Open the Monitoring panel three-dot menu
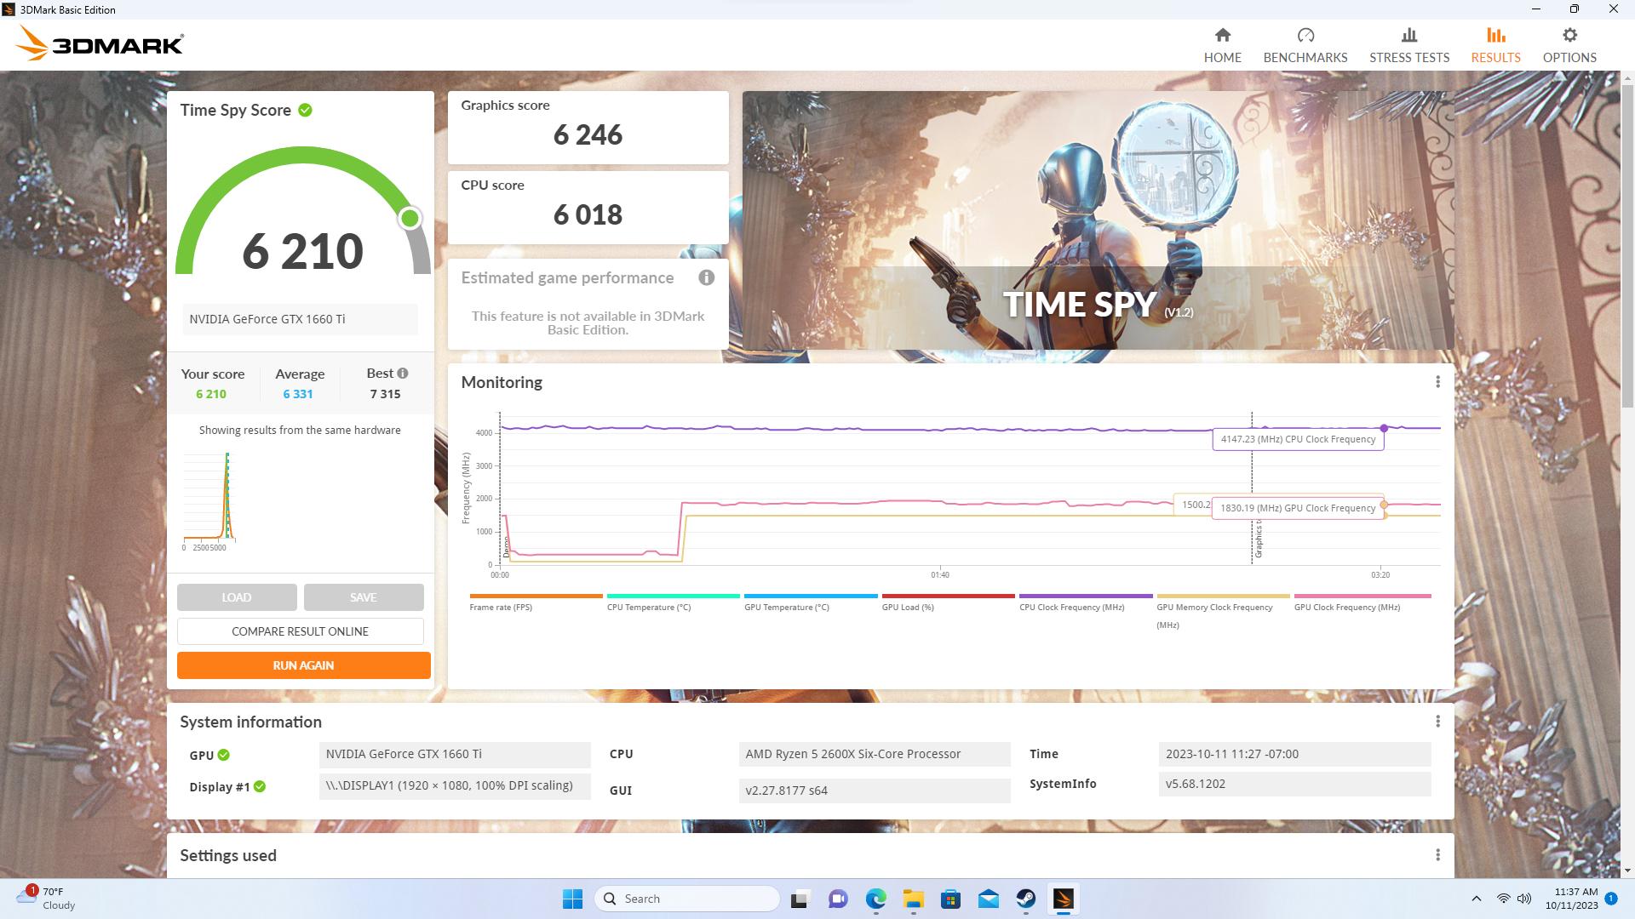Screen dimensions: 1635x919 (1437, 382)
